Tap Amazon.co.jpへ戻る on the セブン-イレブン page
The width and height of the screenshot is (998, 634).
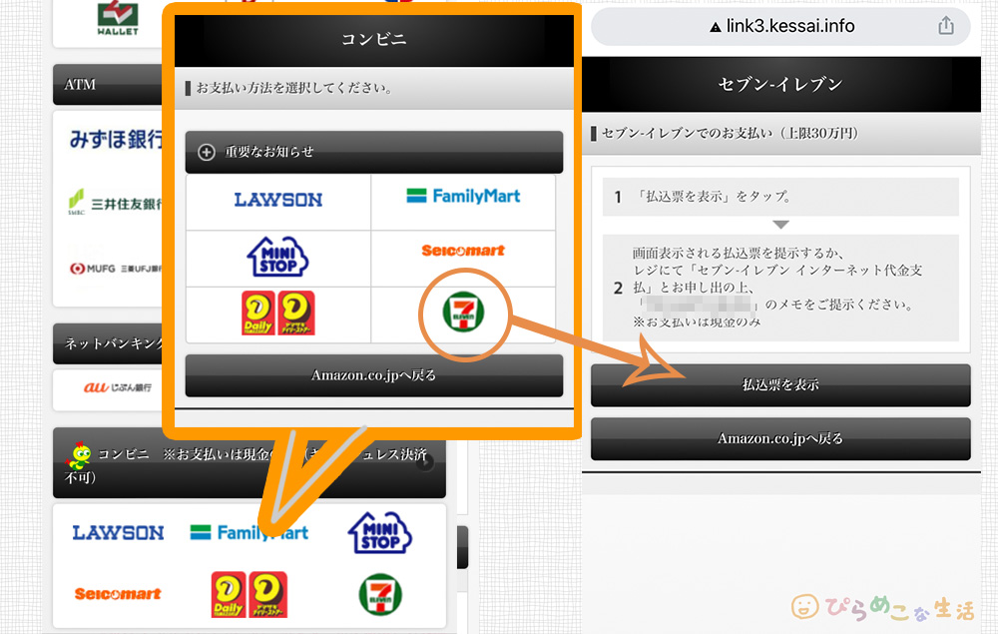point(780,438)
